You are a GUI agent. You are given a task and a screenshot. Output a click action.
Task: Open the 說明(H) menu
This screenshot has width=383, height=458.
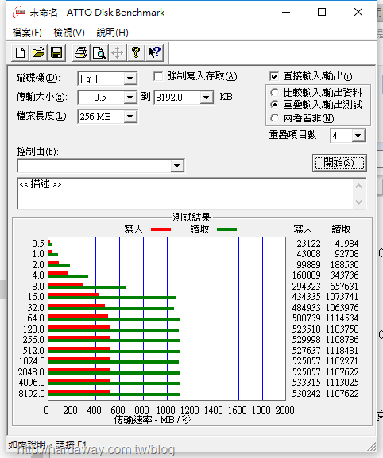(x=112, y=32)
